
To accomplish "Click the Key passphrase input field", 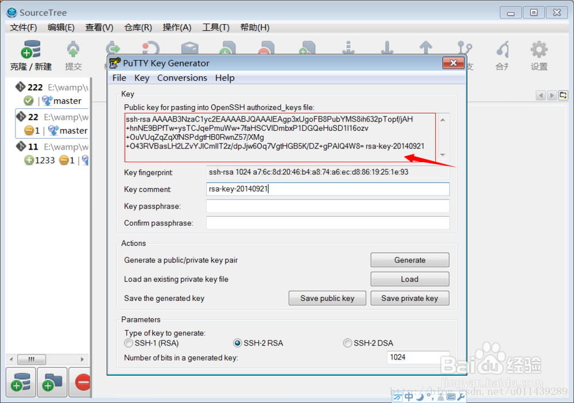I will click(328, 206).
